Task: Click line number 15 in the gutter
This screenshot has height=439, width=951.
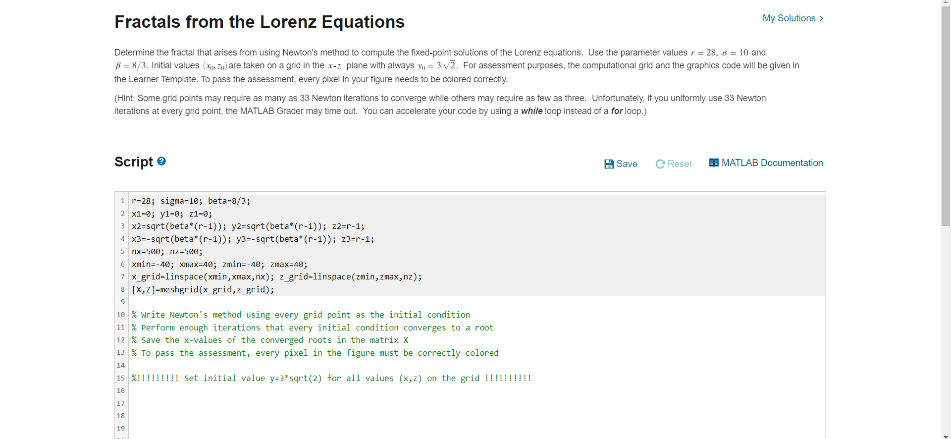Action: coord(121,378)
